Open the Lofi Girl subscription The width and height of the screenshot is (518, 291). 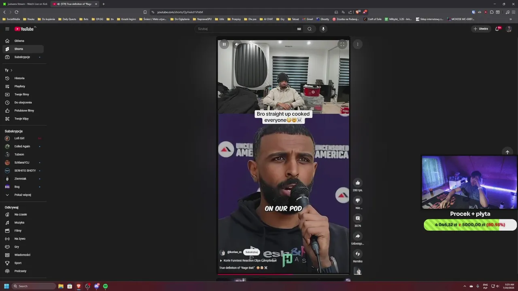[x=23, y=138]
